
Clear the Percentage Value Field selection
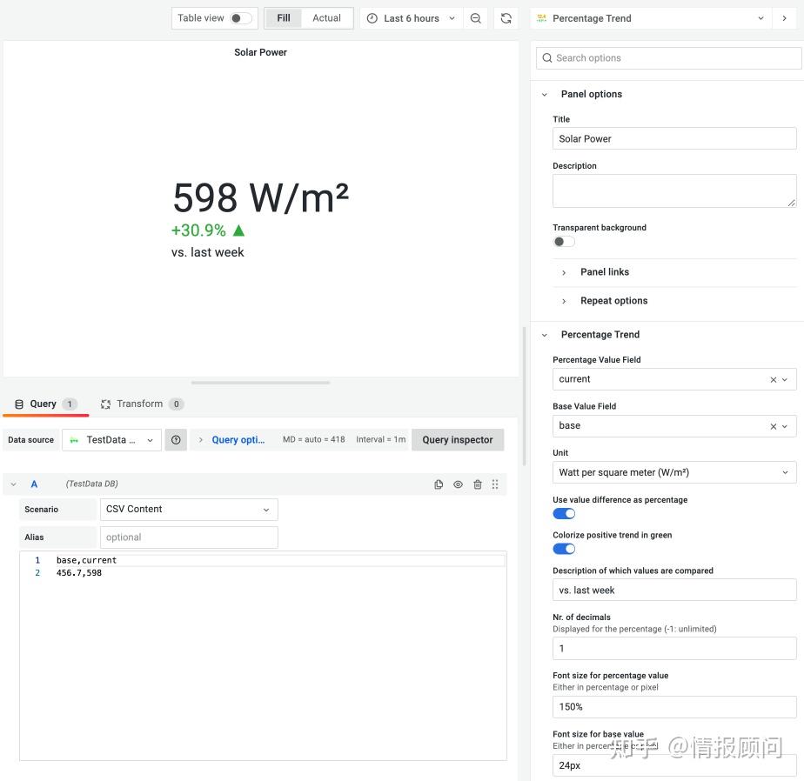click(774, 380)
